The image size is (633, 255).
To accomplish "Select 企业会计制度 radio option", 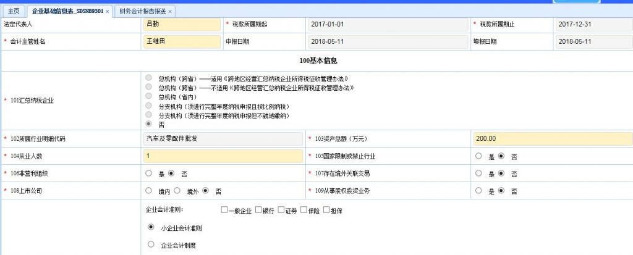I will pos(151,245).
